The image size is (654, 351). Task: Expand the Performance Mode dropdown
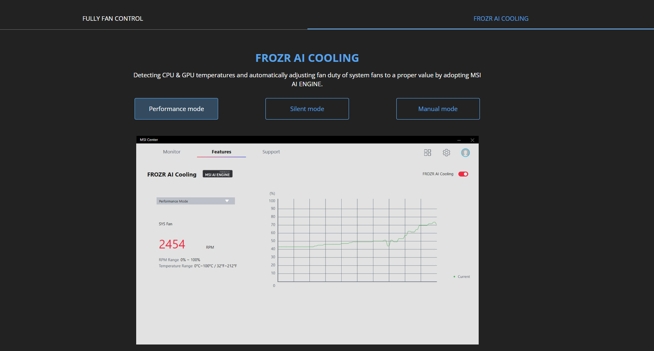tap(196, 201)
